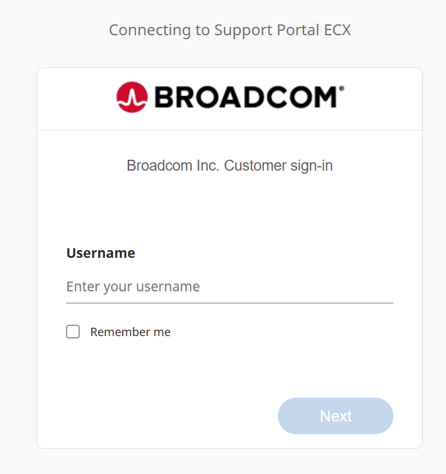Tick the Remember me checkbox
The width and height of the screenshot is (446, 474).
click(x=73, y=332)
